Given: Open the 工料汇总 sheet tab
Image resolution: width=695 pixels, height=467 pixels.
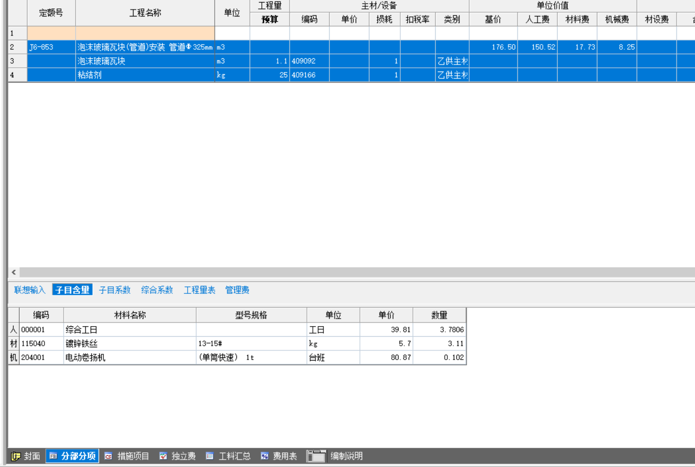Looking at the screenshot, I should (228, 456).
